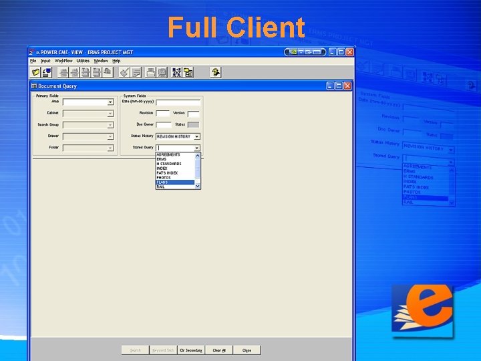Click the computer logon toolbar icon
The width and height of the screenshot is (481, 361).
pos(47,72)
